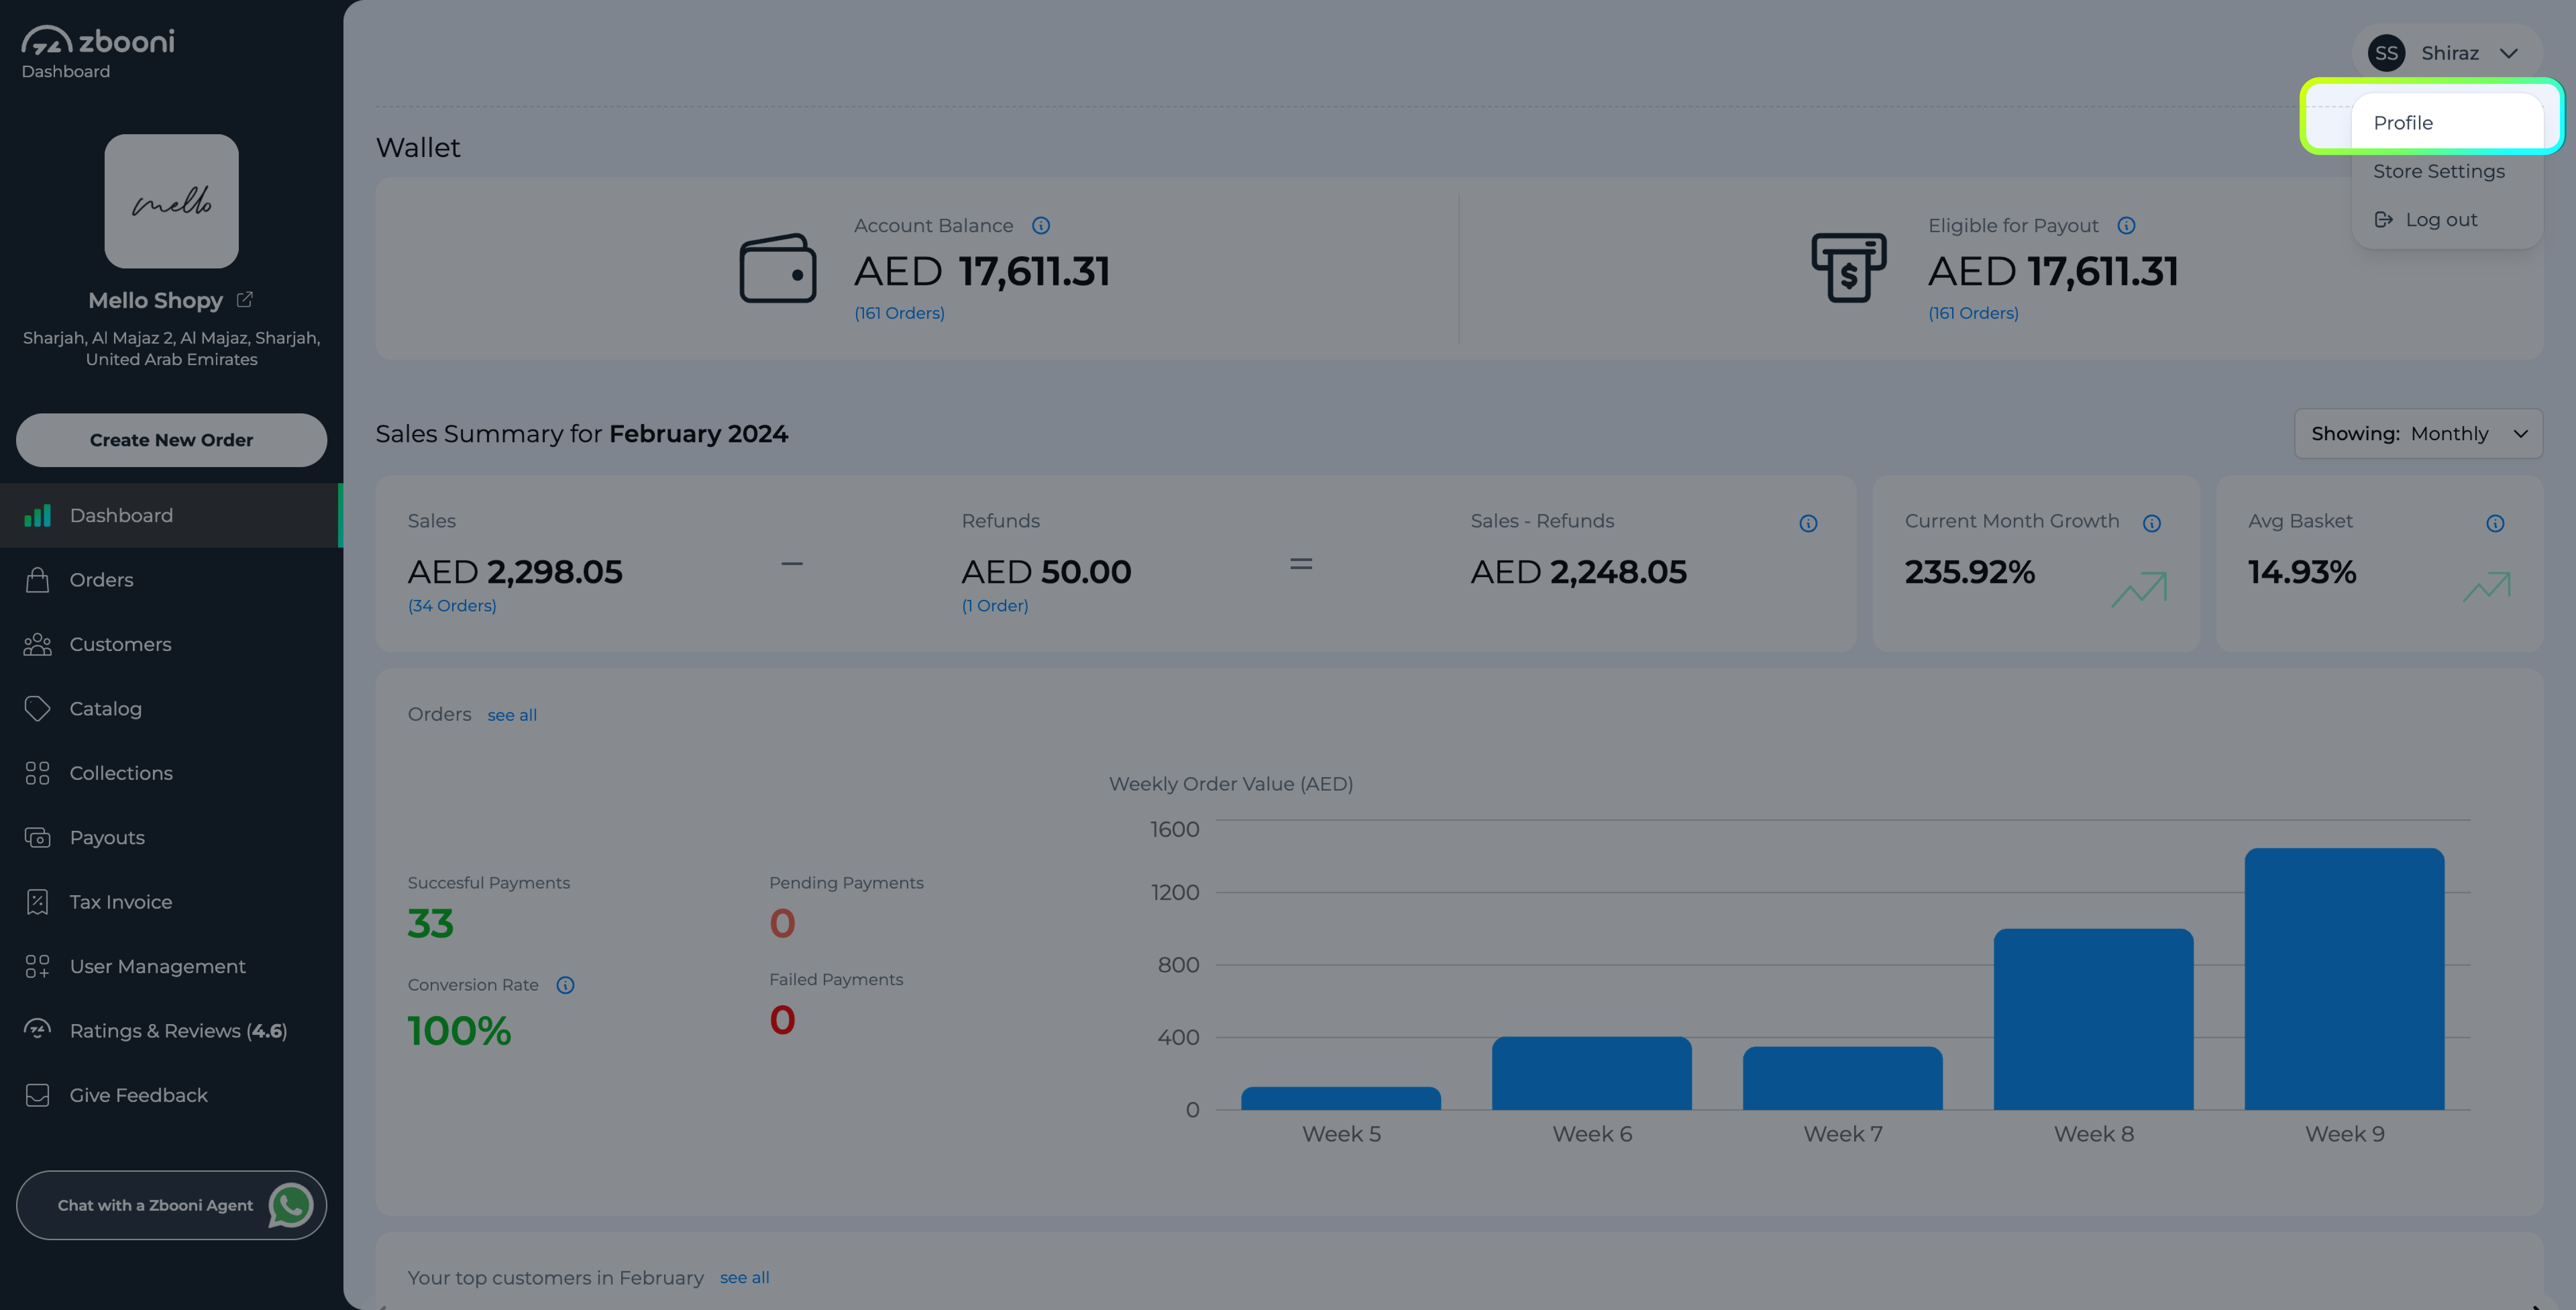Click the WhatsApp chat icon
2576x1310 pixels.
pyautogui.click(x=291, y=1205)
